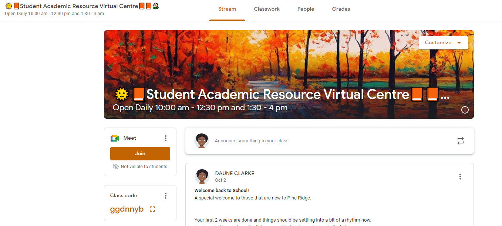Click header subtitle with opening hours
Image resolution: width=502 pixels, height=226 pixels.
tap(54, 14)
